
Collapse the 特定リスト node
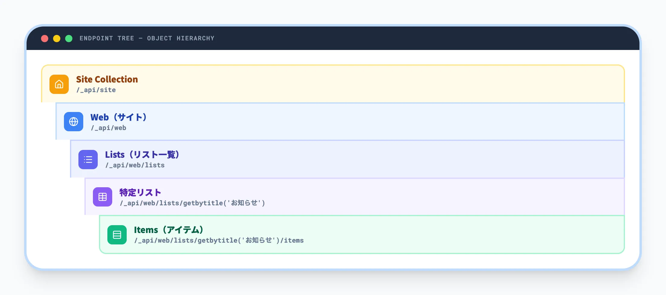coord(140,192)
